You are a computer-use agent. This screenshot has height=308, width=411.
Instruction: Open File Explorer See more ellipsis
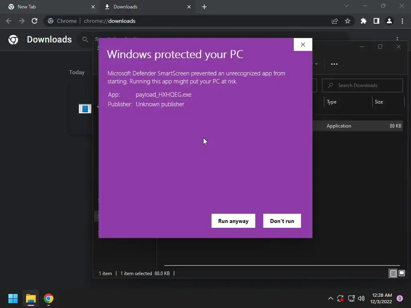pyautogui.click(x=334, y=64)
